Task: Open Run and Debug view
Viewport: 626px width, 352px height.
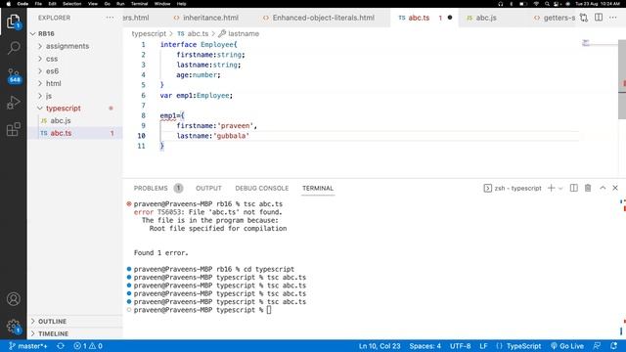Action: pos(13,103)
